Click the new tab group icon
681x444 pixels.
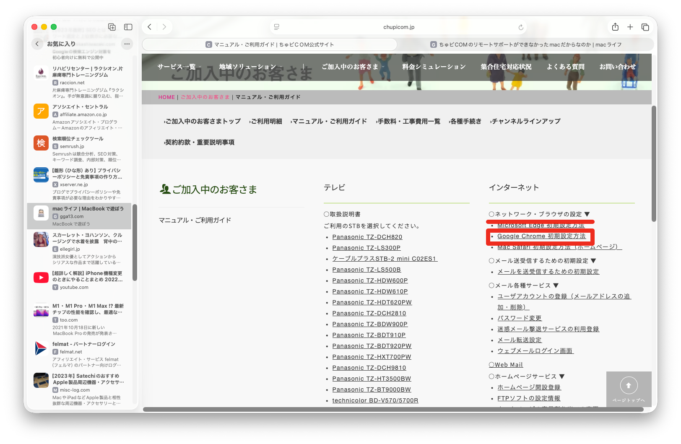pos(112,27)
